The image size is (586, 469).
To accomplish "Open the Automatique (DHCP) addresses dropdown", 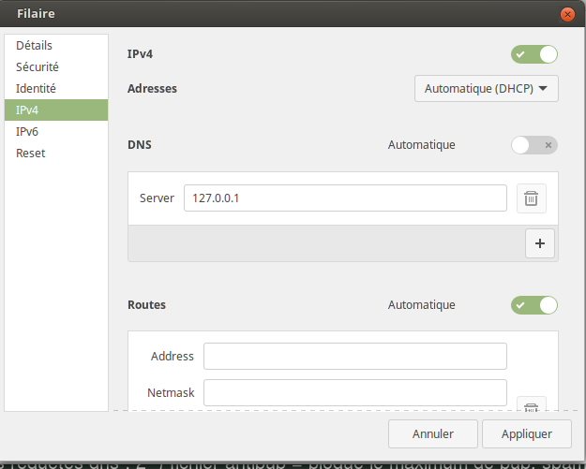I will (x=486, y=89).
